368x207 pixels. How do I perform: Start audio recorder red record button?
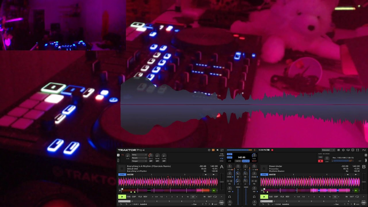point(321,161)
